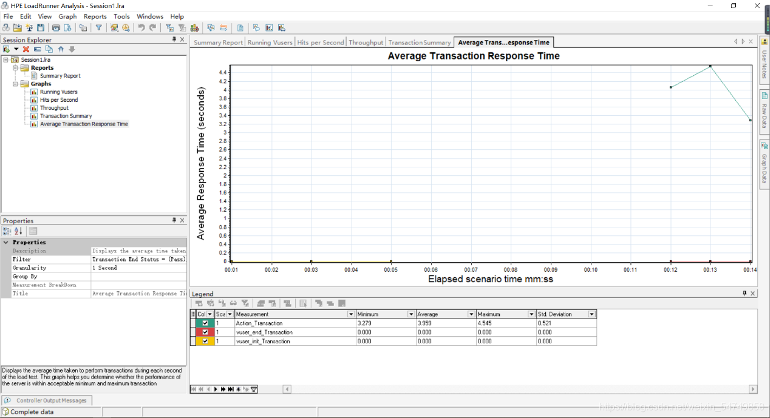Open the Controller Output Messages panel
Screen dimensions: 770x418
point(48,400)
